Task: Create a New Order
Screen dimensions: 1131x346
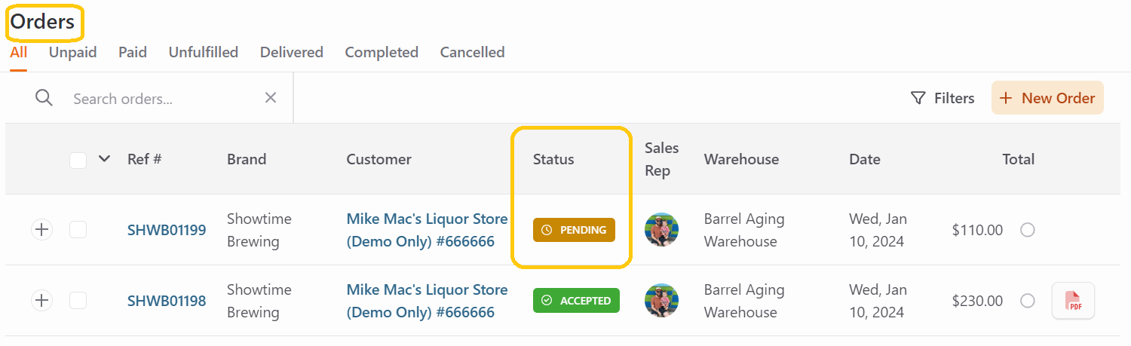Action: click(1047, 98)
